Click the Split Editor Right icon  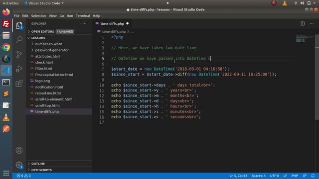pos(303,23)
